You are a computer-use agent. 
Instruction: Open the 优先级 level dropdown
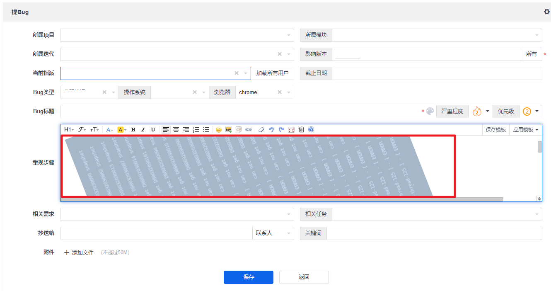[531, 112]
